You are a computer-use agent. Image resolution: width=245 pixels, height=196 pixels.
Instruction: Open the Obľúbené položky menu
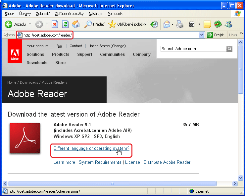tap(69, 14)
